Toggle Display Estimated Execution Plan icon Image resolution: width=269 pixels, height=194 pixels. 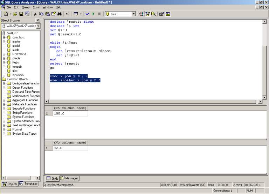(x=142, y=14)
